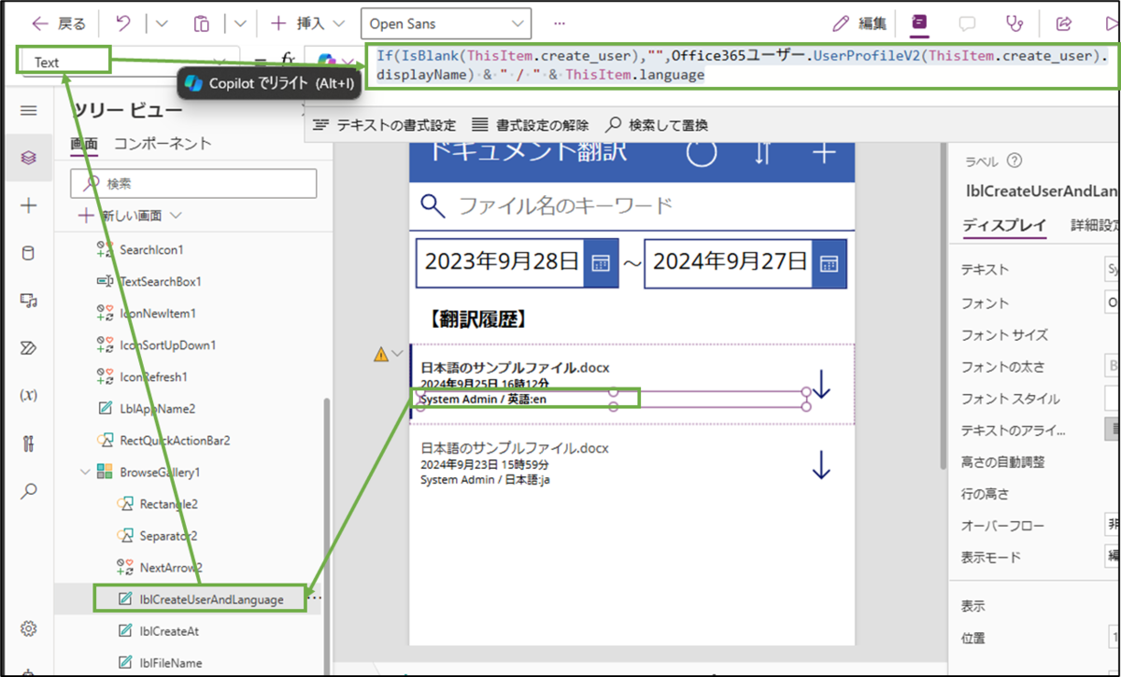Open the comments speech-bubble icon
Screen dimensions: 1121x677
(967, 23)
